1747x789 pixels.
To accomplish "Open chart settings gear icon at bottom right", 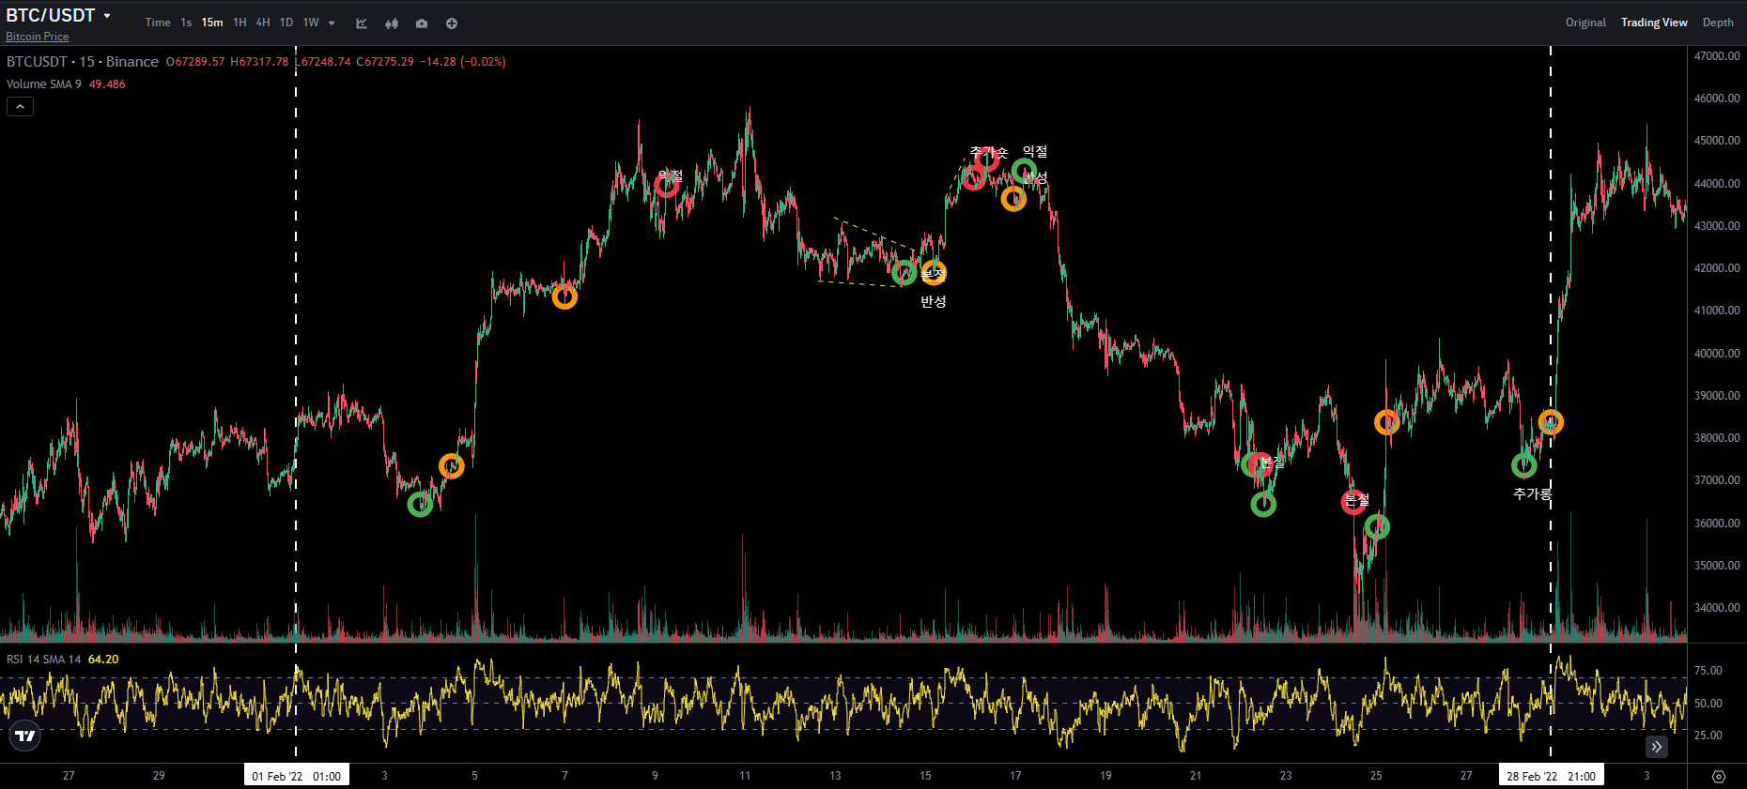I will [x=1719, y=777].
